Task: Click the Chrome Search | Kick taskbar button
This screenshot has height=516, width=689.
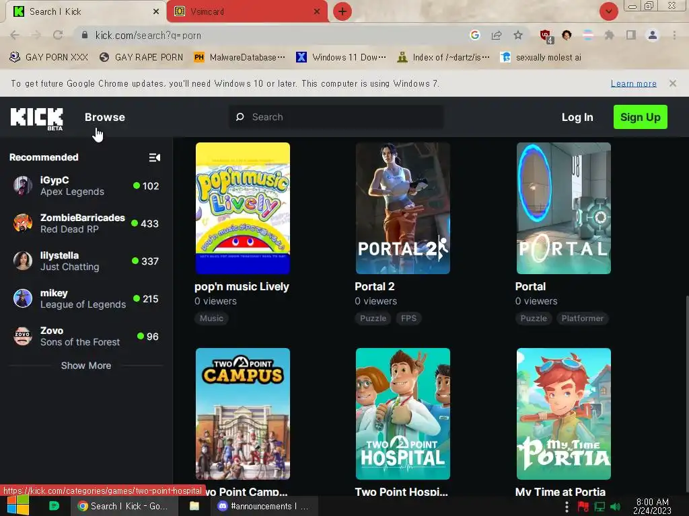Action: pyautogui.click(x=124, y=506)
